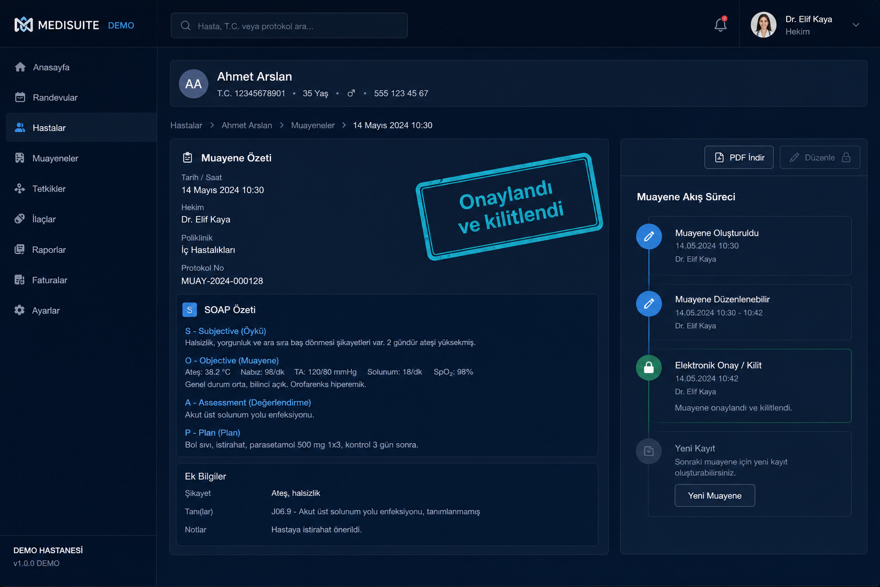Select Tetkikler in the sidebar
Viewport: 880px width, 587px height.
click(x=81, y=189)
